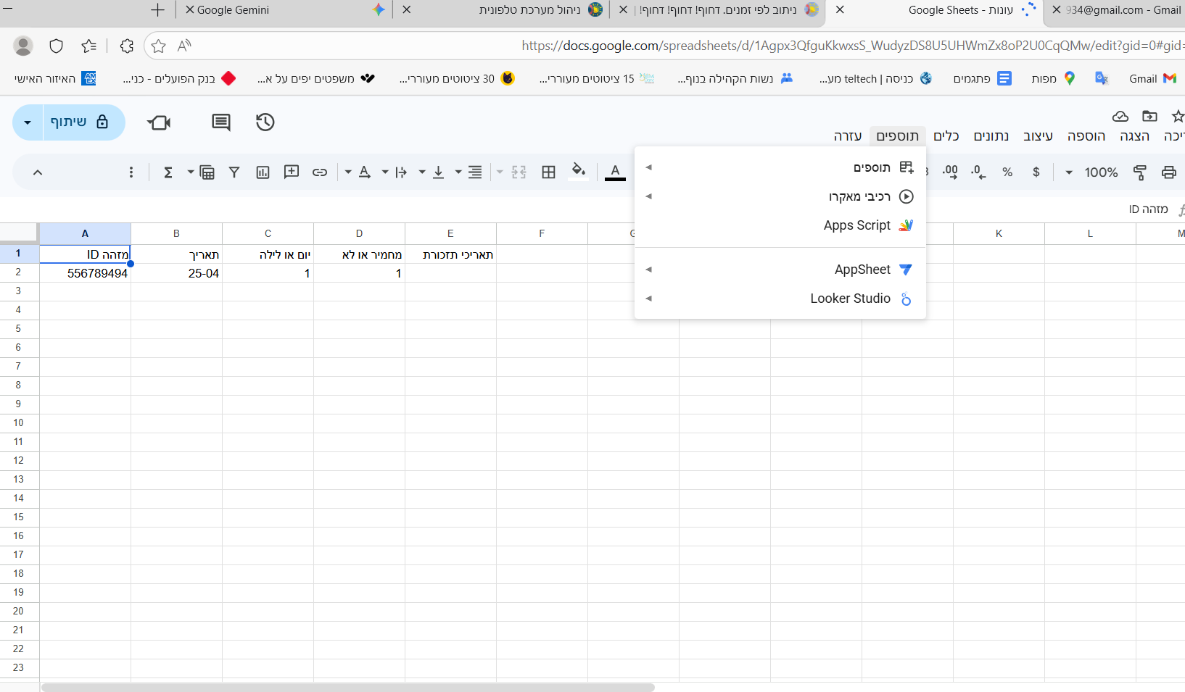The height and width of the screenshot is (692, 1185).
Task: Click the print icon in toolbar
Action: click(x=1168, y=172)
